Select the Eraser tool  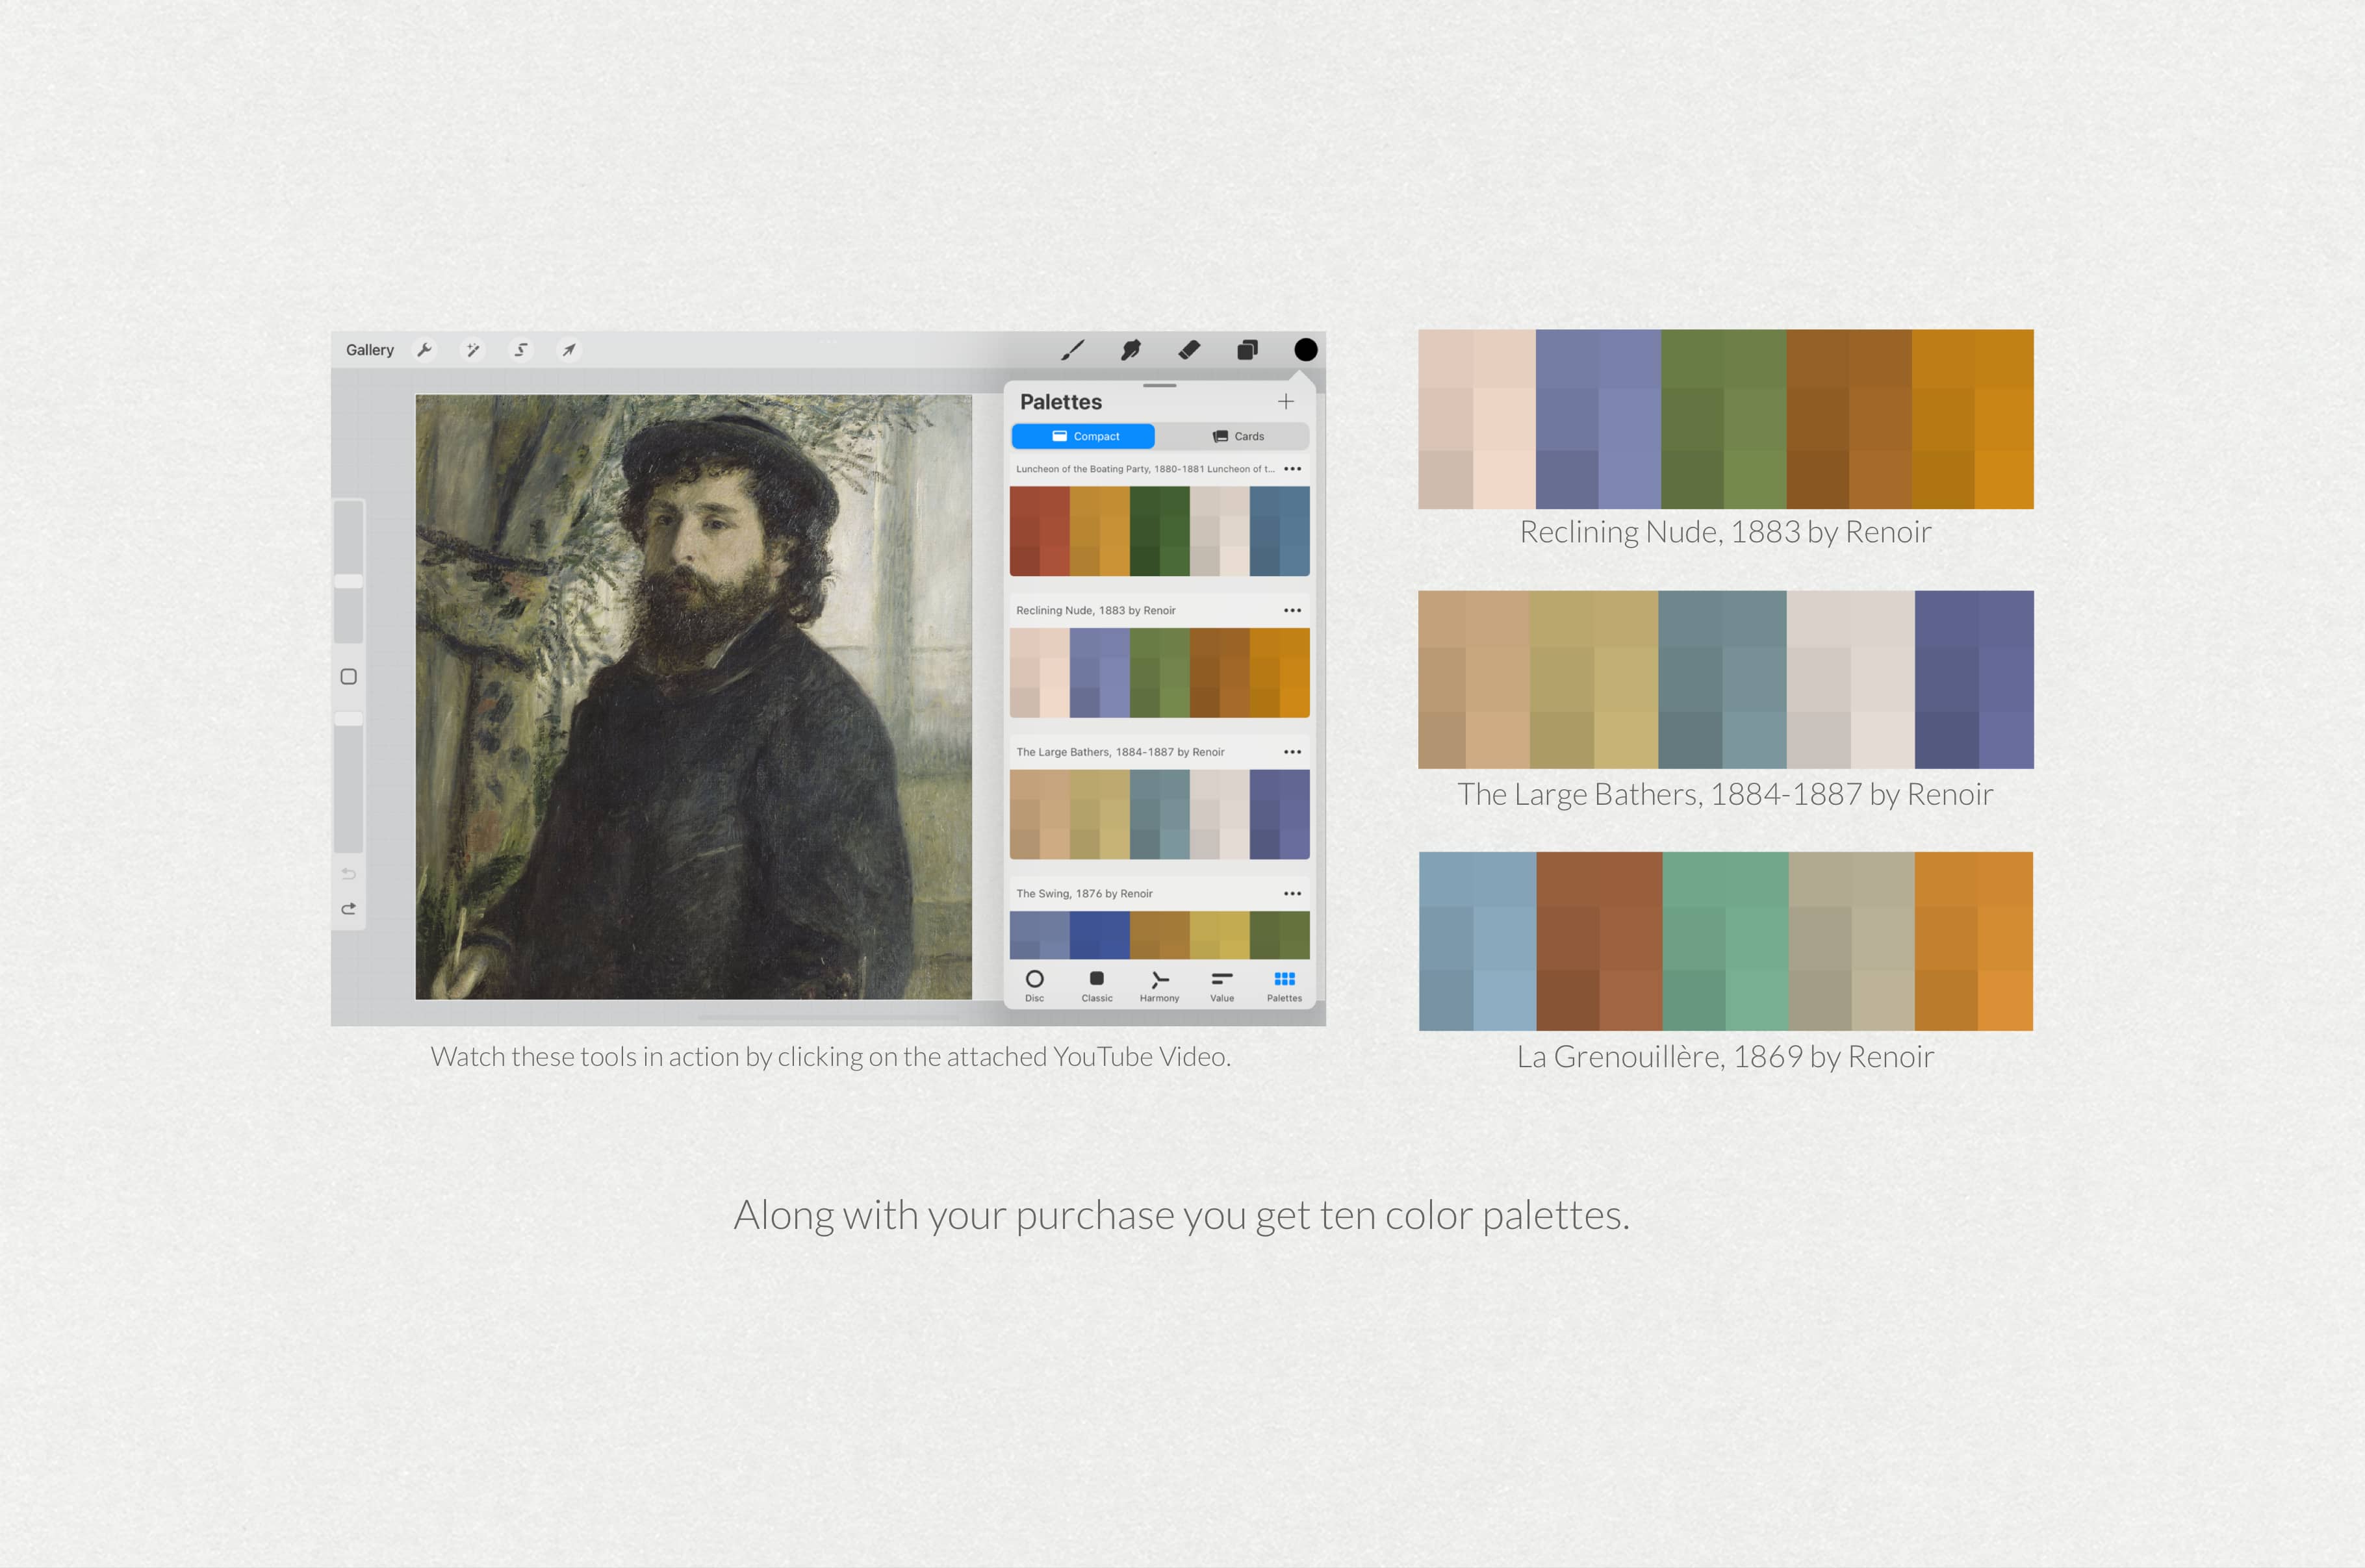tap(1189, 350)
